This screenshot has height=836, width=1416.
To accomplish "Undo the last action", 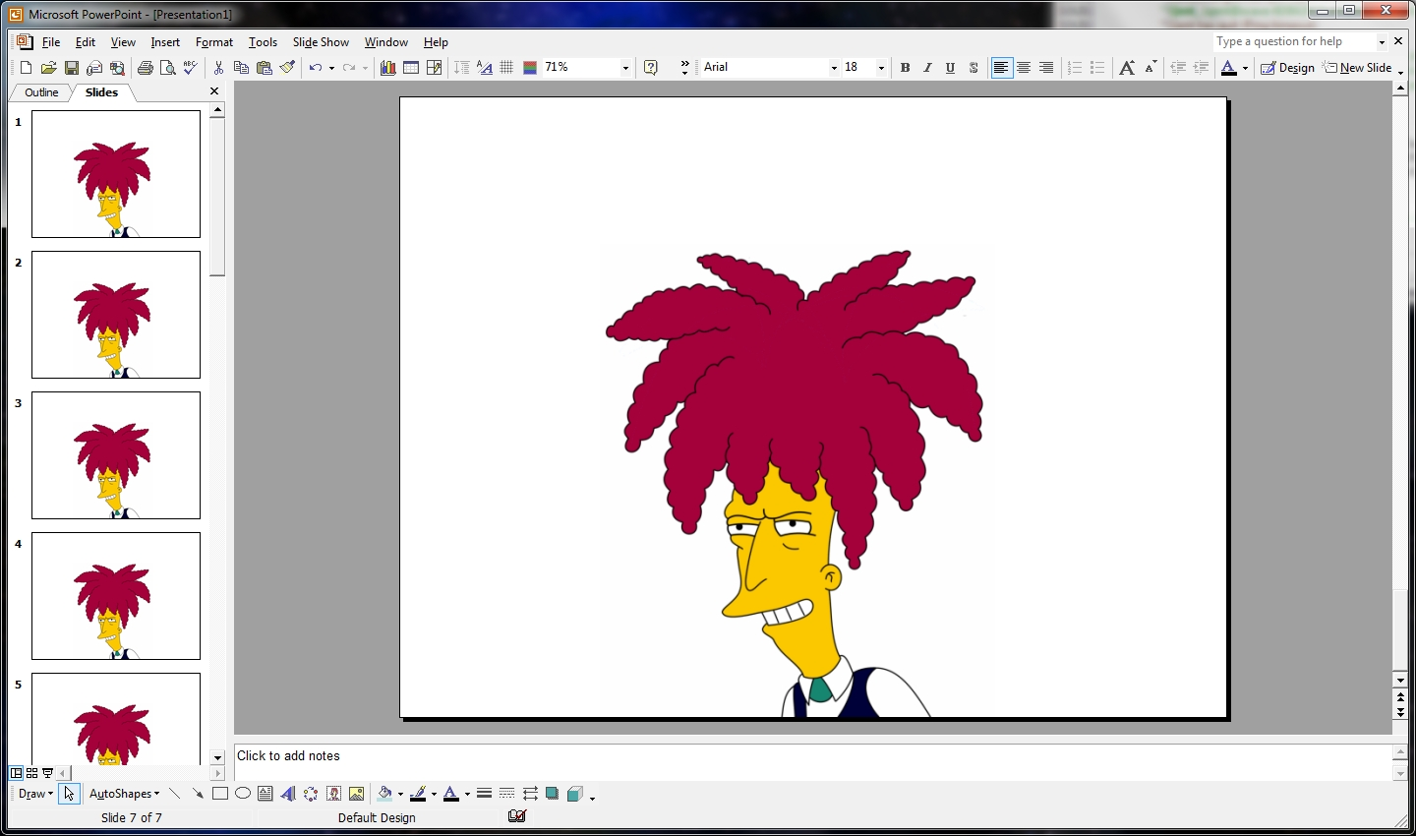I will (315, 68).
